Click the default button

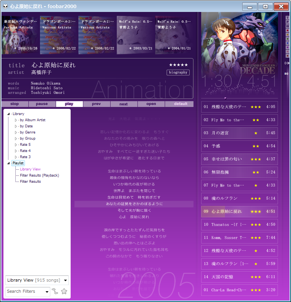179,104
